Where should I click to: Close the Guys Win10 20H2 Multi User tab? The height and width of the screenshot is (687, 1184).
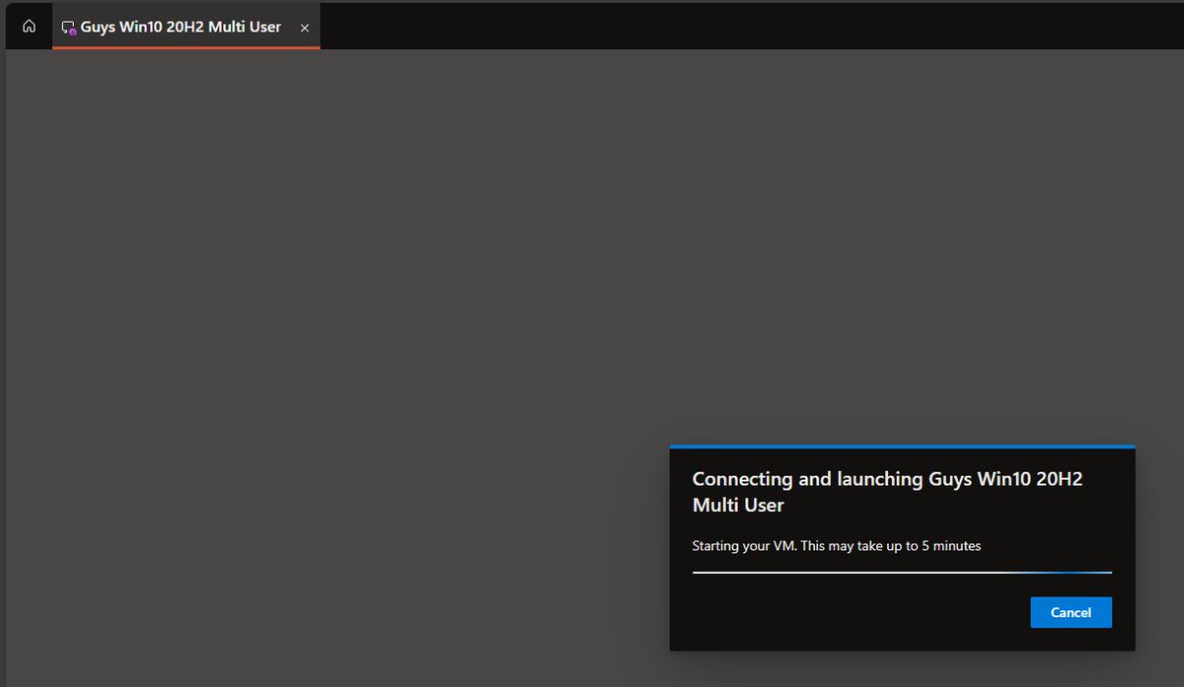click(305, 29)
